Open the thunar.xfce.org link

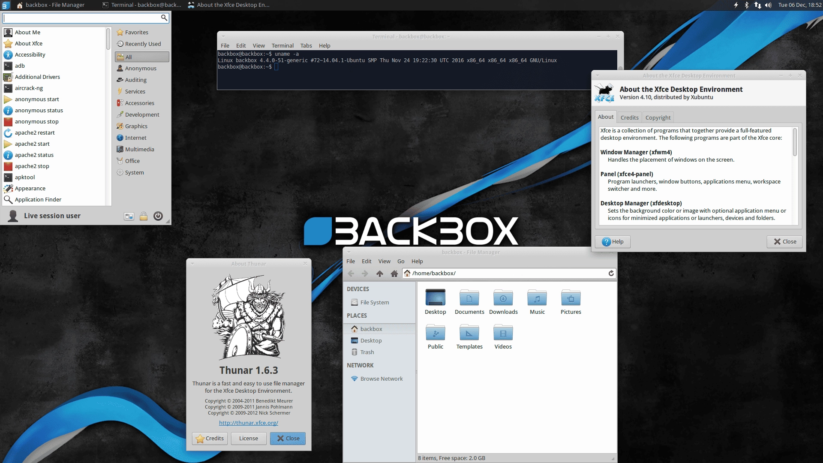[x=249, y=423]
